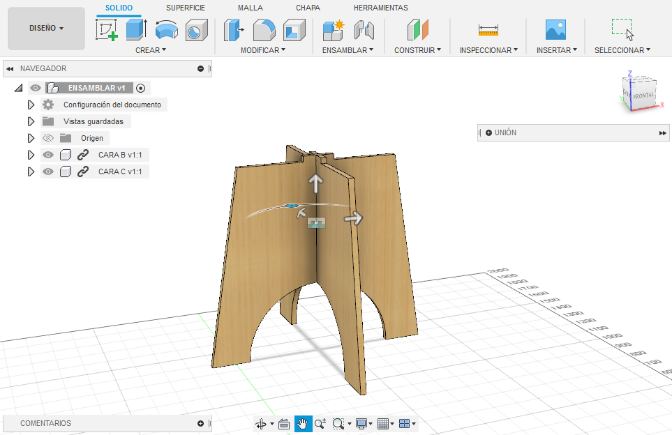672x435 pixels.
Task: Open Viewports dropdown arrow
Action: [414, 424]
